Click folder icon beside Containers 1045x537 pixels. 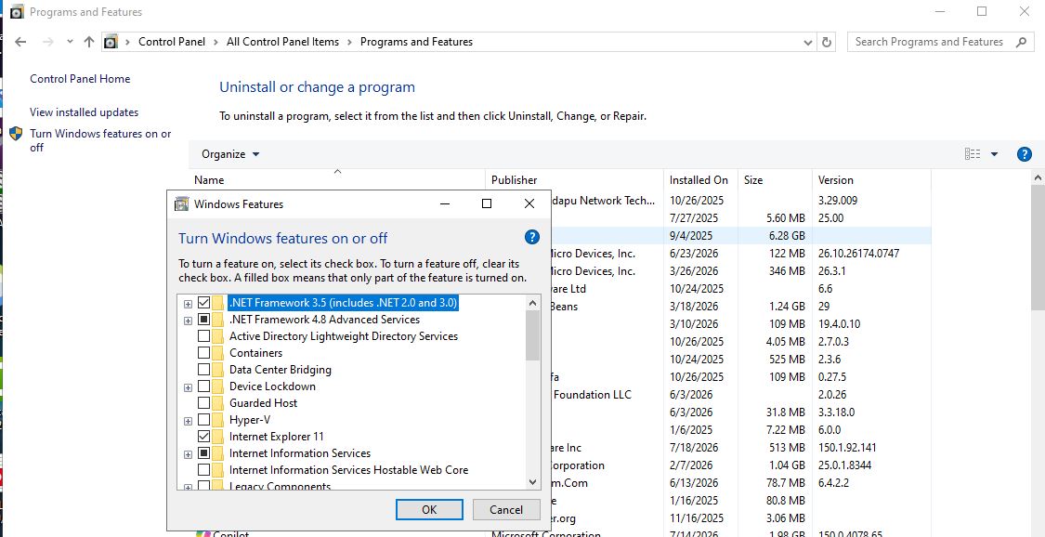coord(218,352)
